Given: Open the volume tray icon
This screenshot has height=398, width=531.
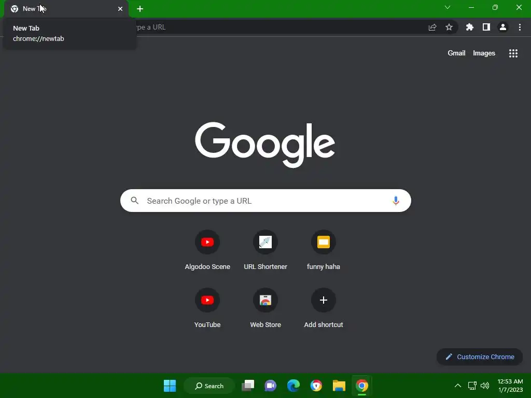Looking at the screenshot, I should (485, 386).
